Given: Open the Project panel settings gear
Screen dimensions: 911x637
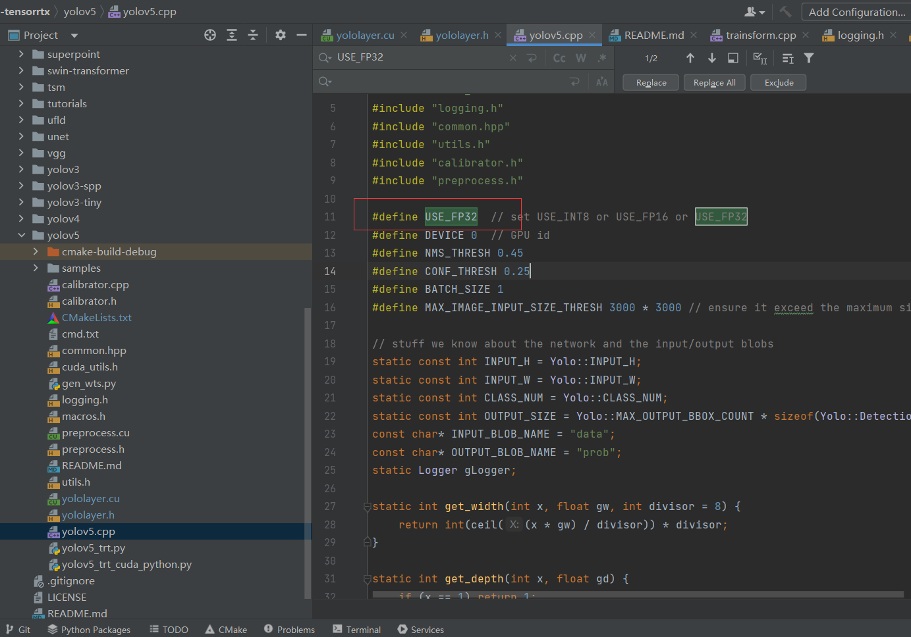Looking at the screenshot, I should coord(281,35).
